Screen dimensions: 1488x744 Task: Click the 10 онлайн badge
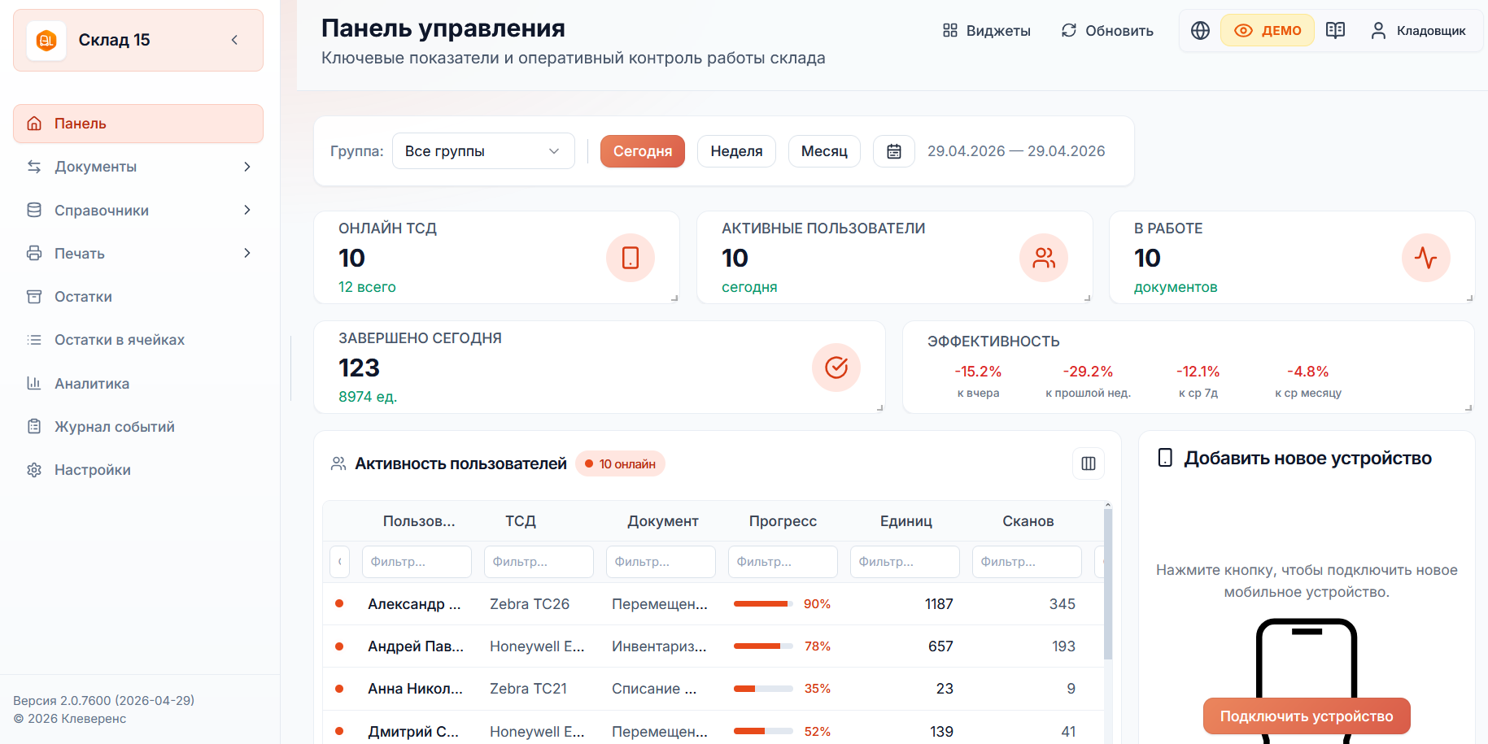(621, 463)
